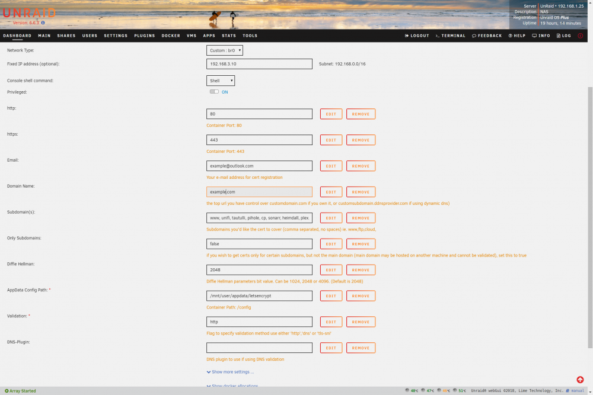Edit the Email variable
Image resolution: width=593 pixels, height=395 pixels.
pos(331,166)
